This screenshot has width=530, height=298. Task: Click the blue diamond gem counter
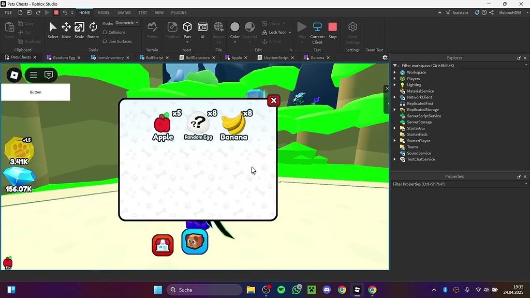19,180
